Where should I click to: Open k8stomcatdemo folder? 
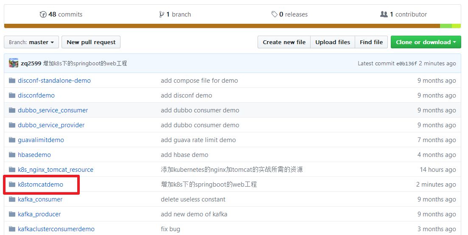[41, 185]
